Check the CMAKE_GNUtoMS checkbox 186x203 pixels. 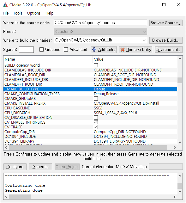coord(96,99)
